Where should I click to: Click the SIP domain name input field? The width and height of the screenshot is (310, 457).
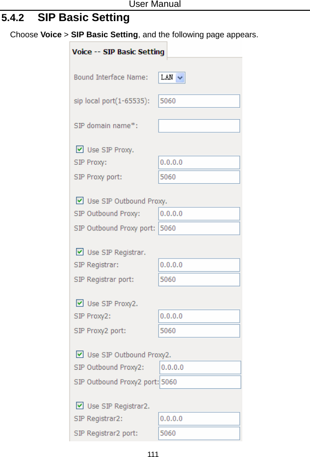199,126
